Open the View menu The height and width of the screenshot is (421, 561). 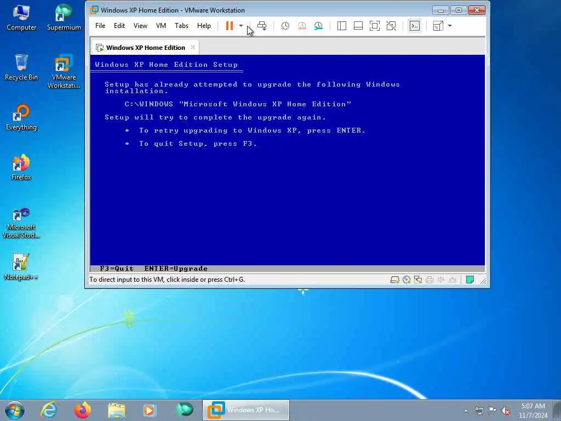click(140, 26)
